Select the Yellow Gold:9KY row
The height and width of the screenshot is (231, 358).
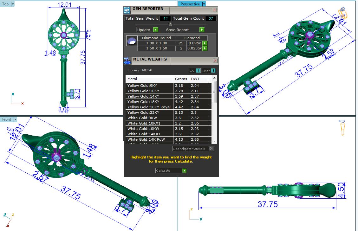(168, 85)
